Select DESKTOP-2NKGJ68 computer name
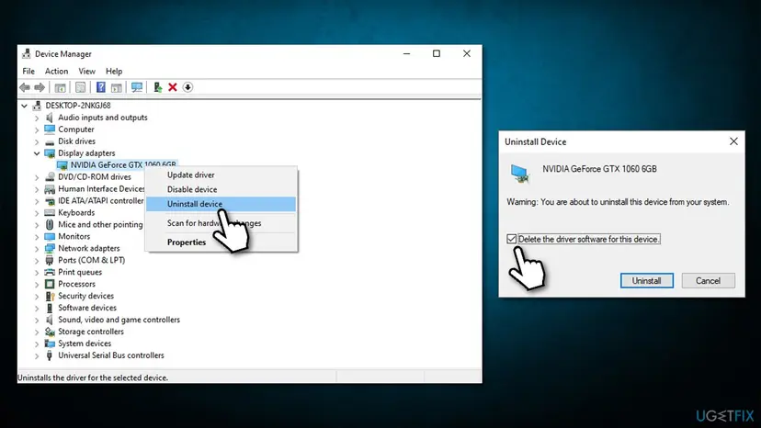 pos(77,106)
